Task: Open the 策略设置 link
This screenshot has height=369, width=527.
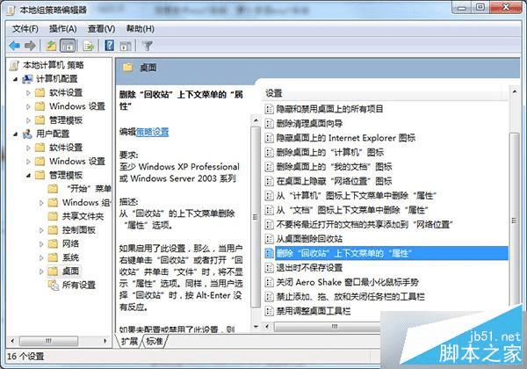Action: (x=152, y=133)
